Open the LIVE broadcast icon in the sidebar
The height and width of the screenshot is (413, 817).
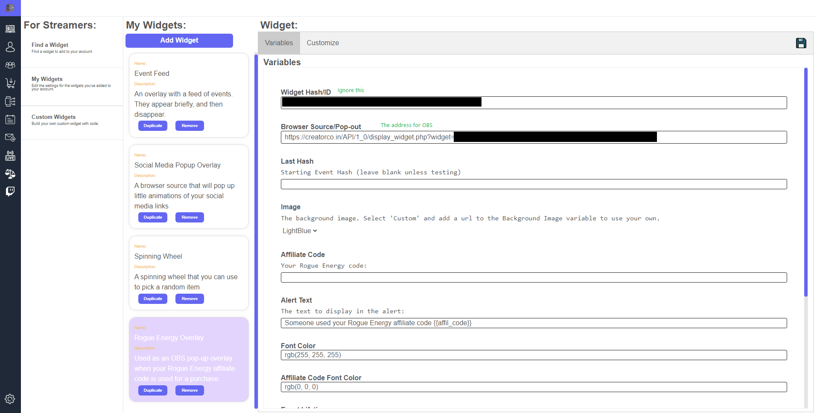click(x=10, y=156)
